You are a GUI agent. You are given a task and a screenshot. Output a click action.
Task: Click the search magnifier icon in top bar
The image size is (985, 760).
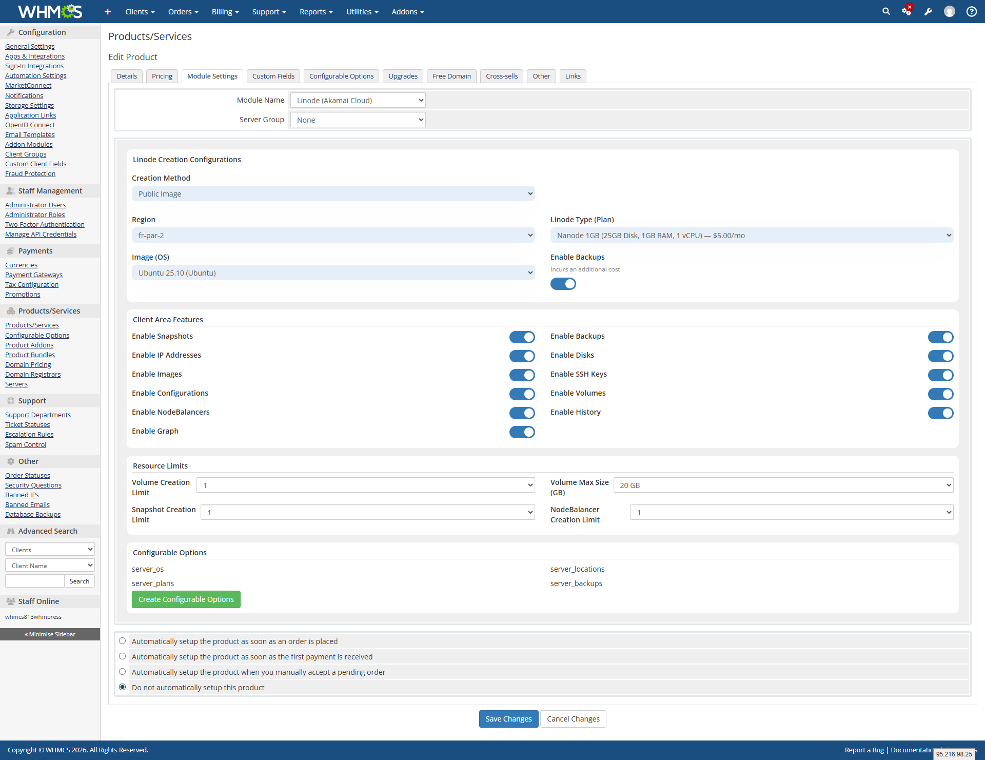[x=886, y=11]
